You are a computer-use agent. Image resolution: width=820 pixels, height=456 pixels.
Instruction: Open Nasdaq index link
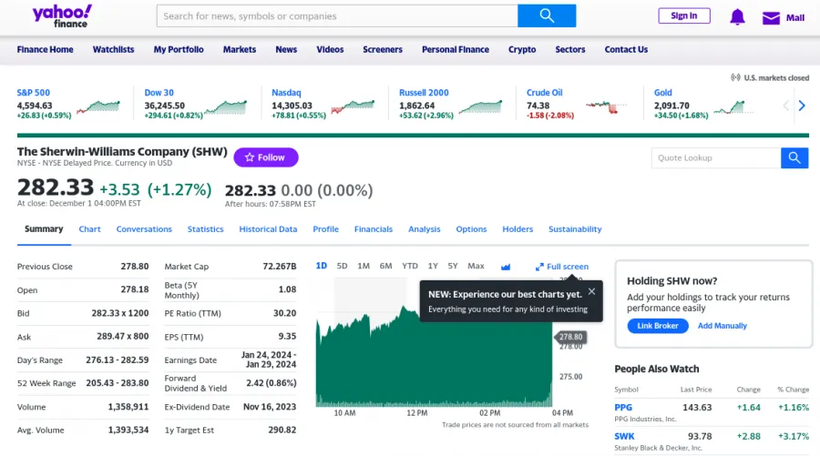click(286, 93)
